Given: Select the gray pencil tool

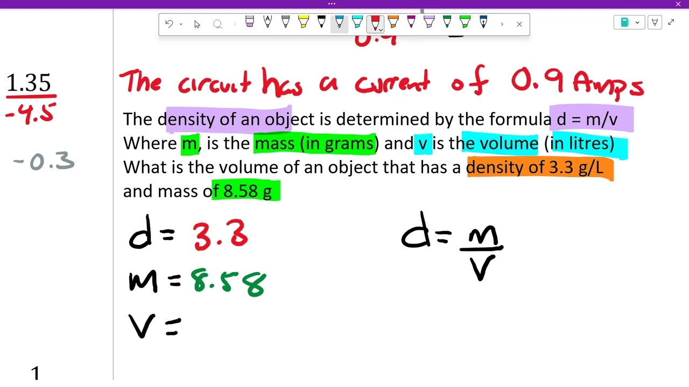Looking at the screenshot, I should coord(286,22).
